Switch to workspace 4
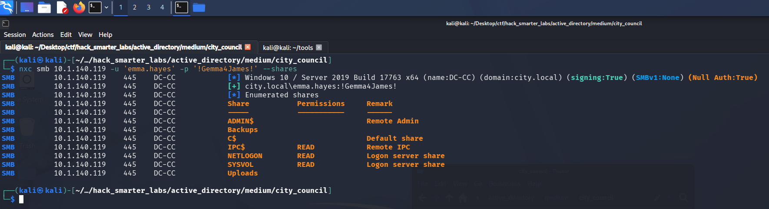Viewport: 769px width, 209px height. click(x=162, y=7)
